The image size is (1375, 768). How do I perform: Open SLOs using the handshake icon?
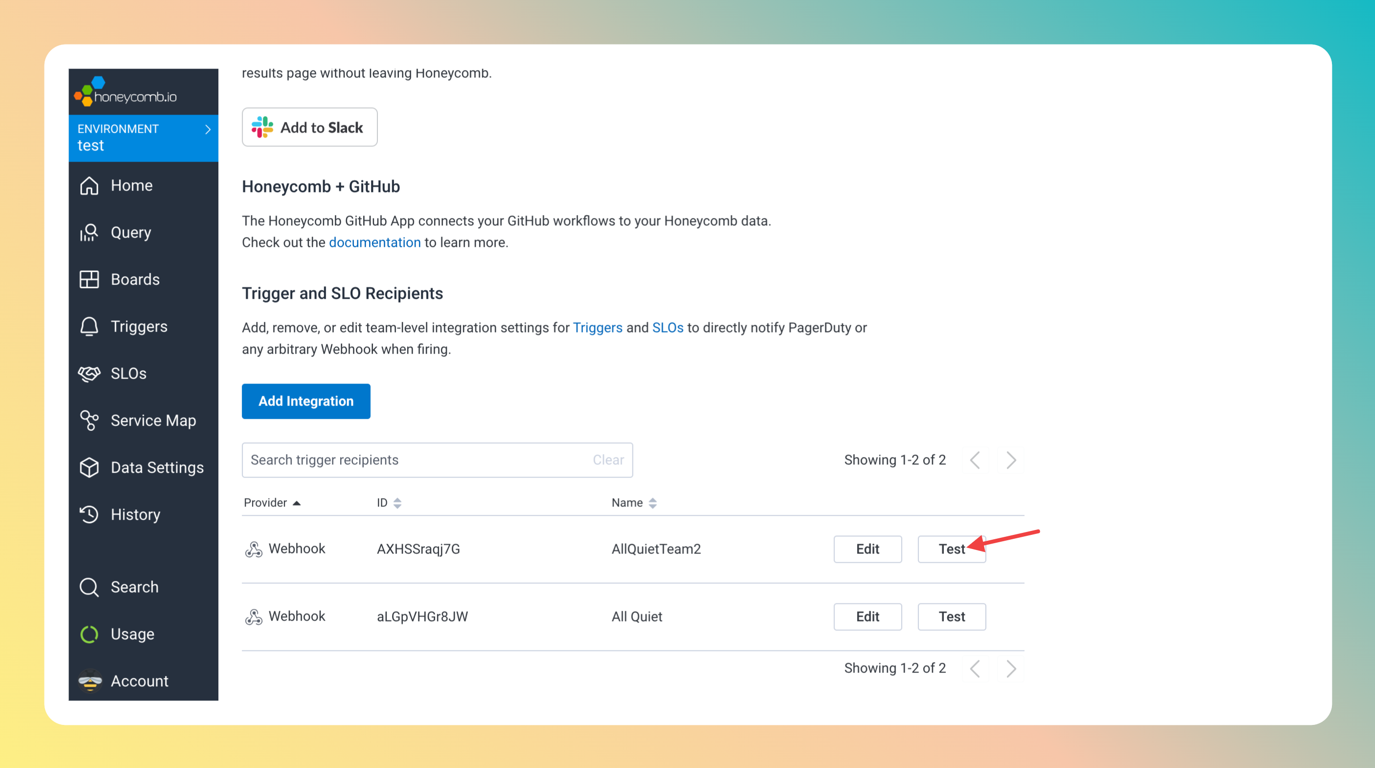tap(89, 373)
